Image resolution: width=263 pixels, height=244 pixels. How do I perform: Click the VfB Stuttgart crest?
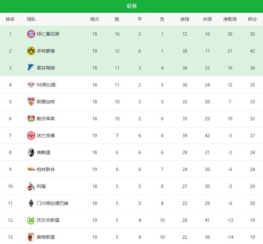pos(31,102)
